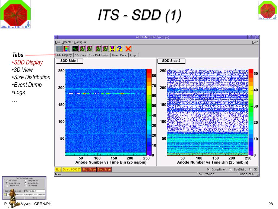Open the color palette spectrum icon

66,48
